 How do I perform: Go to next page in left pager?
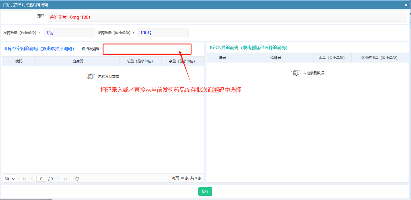pos(58,179)
